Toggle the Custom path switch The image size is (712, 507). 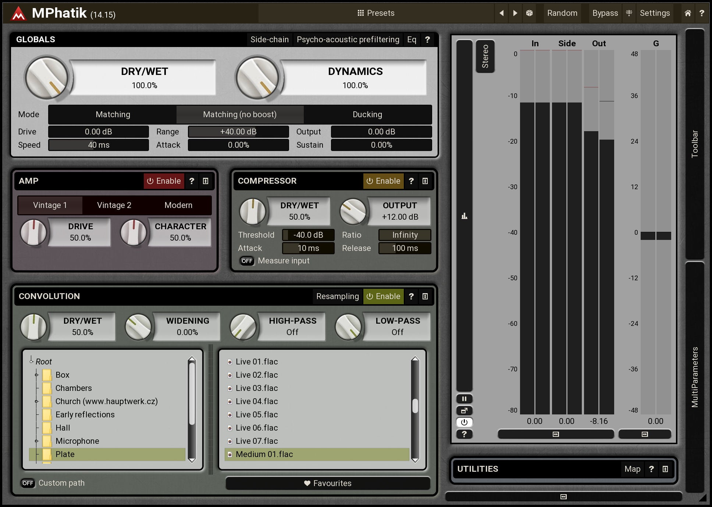tap(28, 483)
